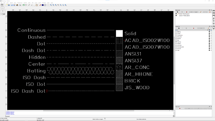The image size is (215, 121).
Task: Toggle visibility of Center layer
Action: [x=209, y=33]
